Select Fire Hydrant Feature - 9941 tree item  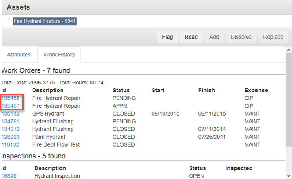point(45,21)
